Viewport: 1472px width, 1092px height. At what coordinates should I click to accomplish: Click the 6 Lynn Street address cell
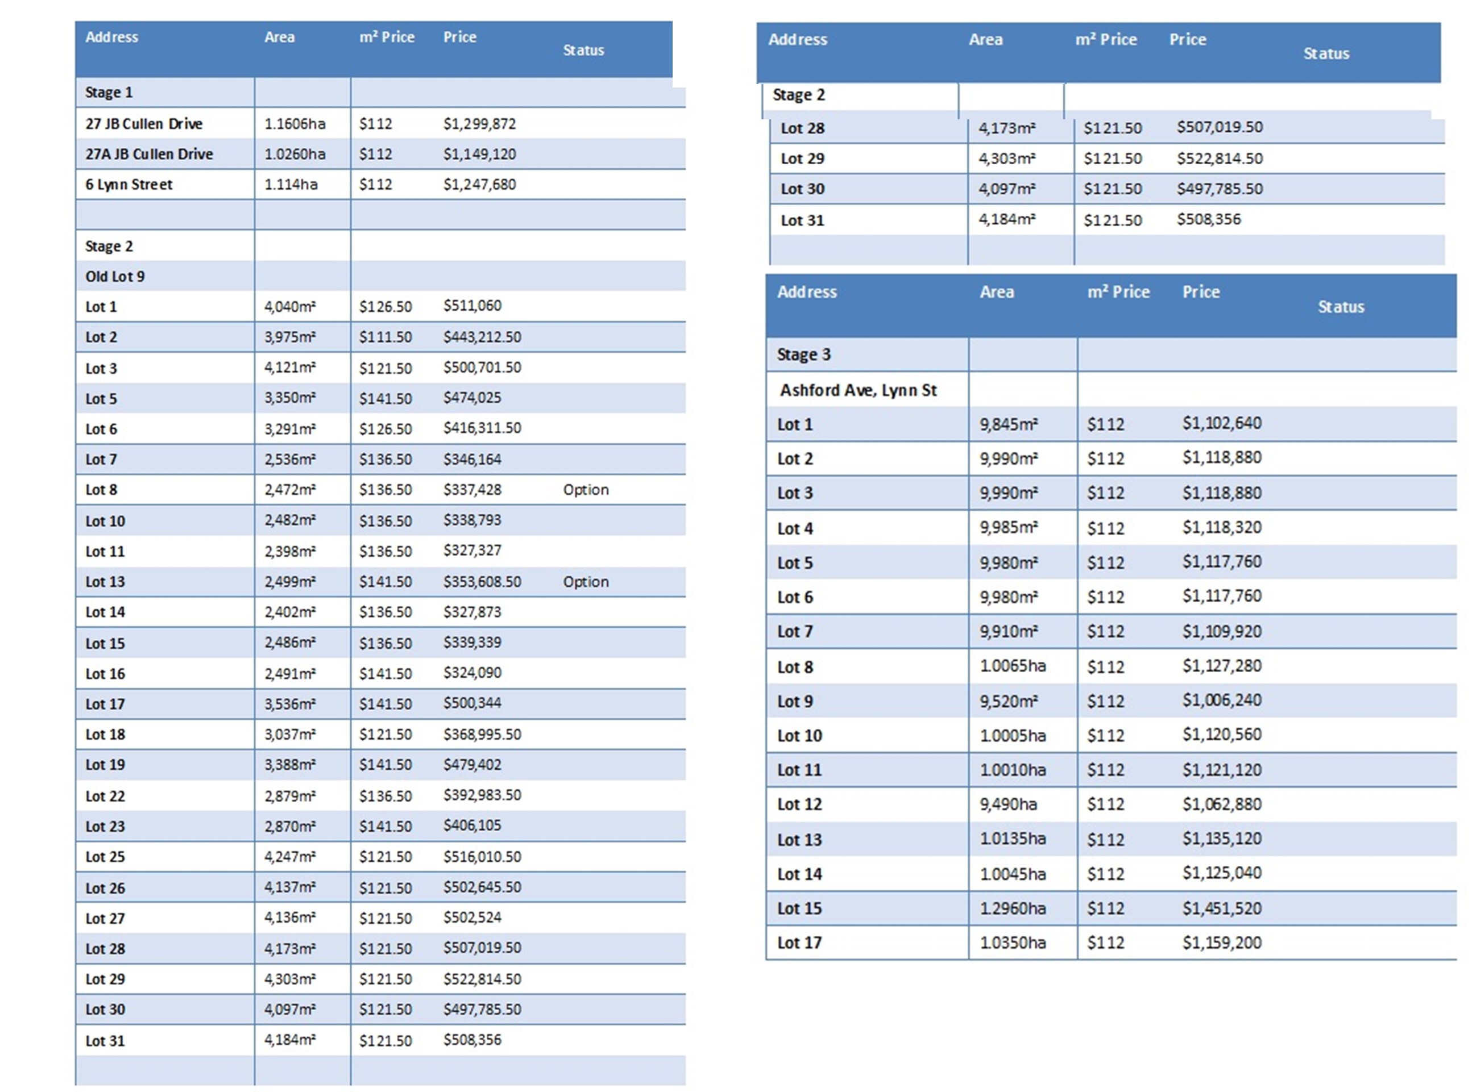[128, 185]
